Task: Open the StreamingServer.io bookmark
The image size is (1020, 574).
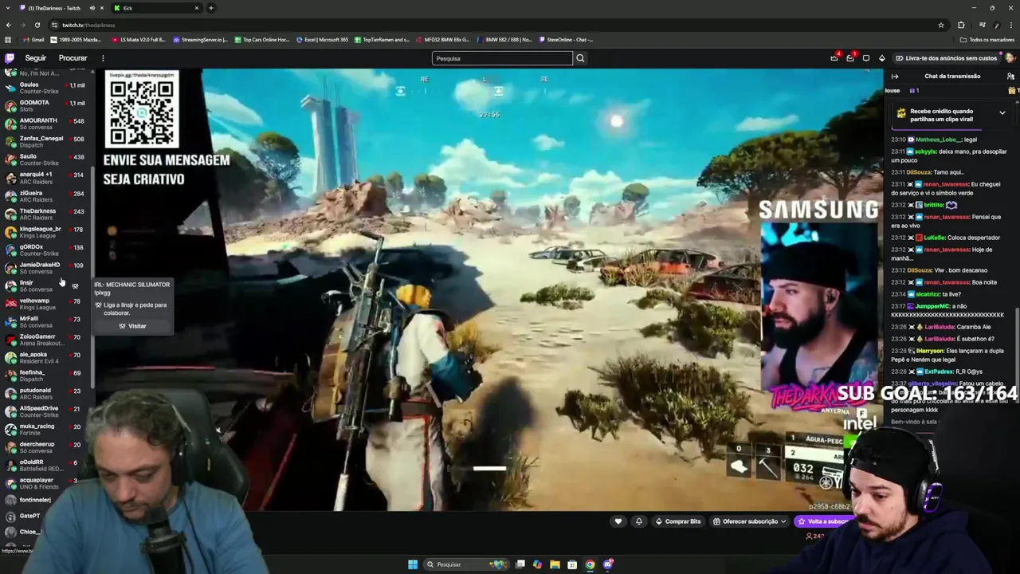Action: [200, 39]
